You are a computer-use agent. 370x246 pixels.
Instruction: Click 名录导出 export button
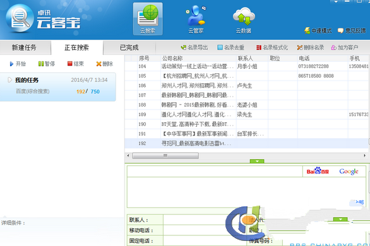[x=194, y=47]
